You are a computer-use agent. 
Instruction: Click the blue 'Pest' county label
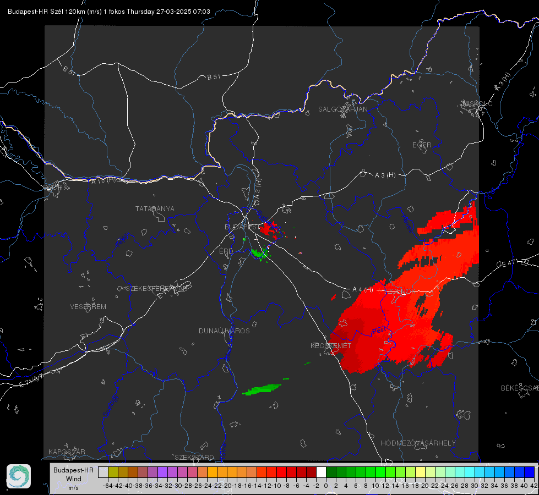click(379, 331)
